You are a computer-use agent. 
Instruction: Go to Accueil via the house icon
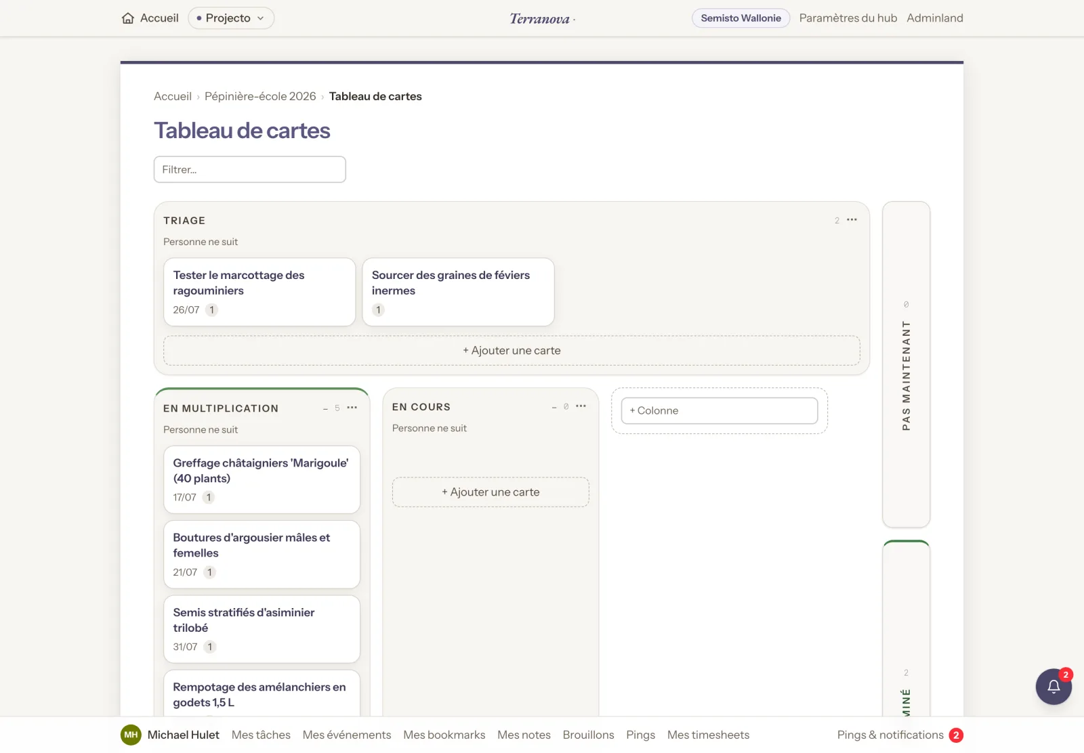coord(127,18)
